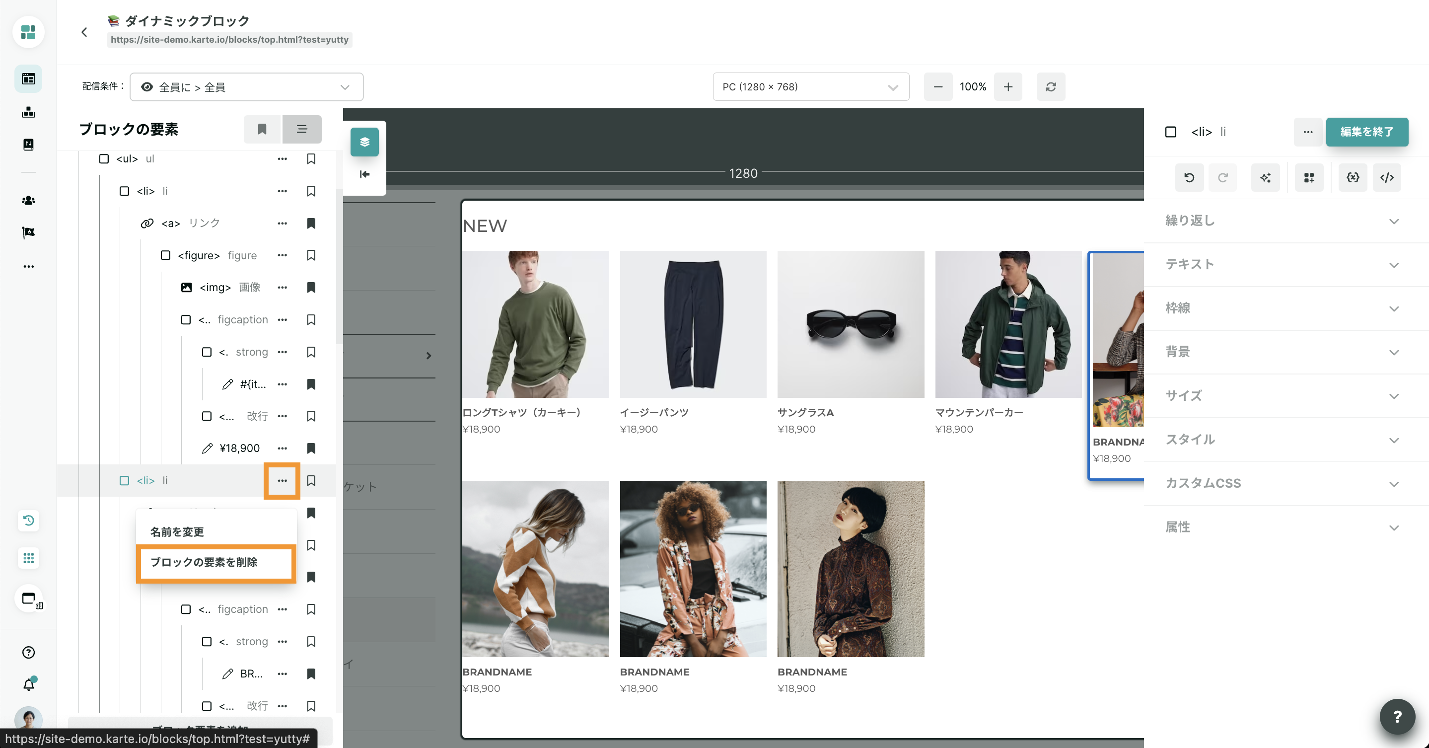Open the notifications bell icon
Screen dimensions: 1429x748
(x=29, y=684)
